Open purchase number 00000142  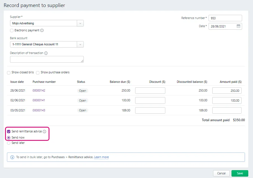(39, 90)
